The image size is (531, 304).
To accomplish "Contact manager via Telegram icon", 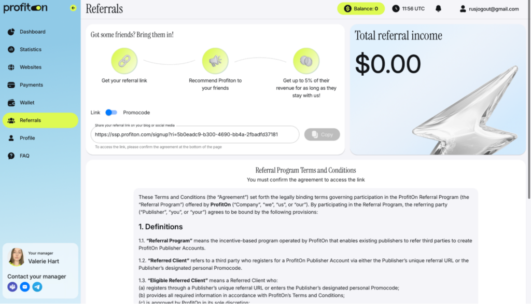I will click(37, 287).
